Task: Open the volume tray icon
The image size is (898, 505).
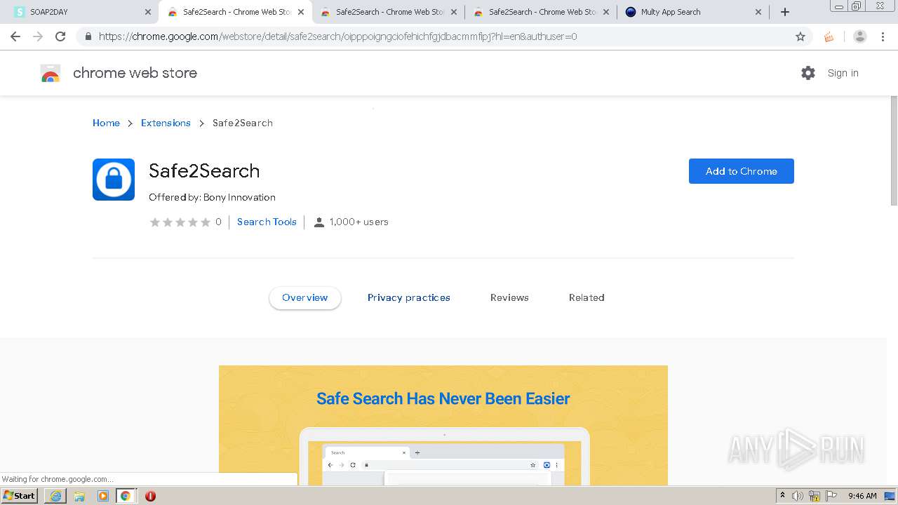Action: pyautogui.click(x=798, y=496)
